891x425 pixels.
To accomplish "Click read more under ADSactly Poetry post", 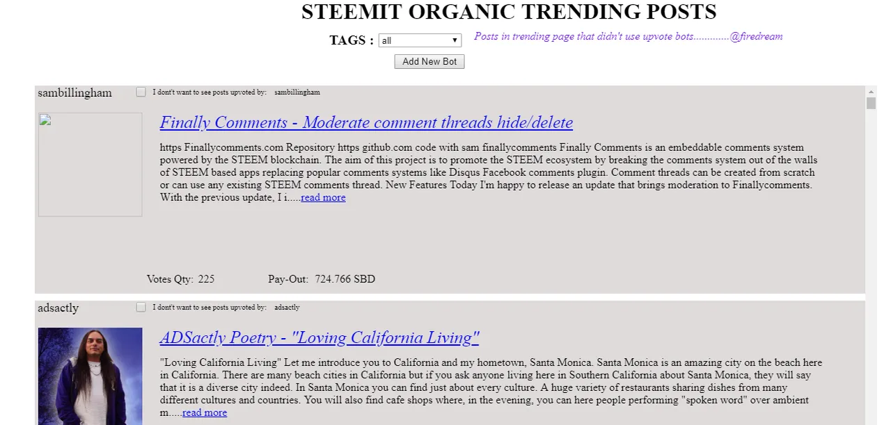I will tap(205, 412).
